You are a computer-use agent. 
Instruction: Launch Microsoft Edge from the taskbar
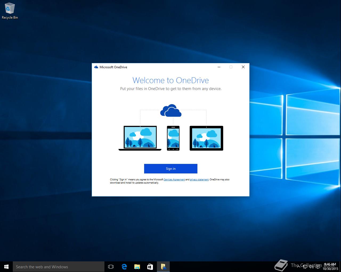124,267
